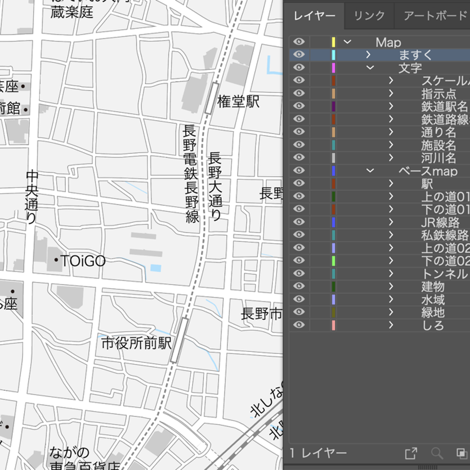Click the 中央通り street label
Image resolution: width=470 pixels, height=470 pixels.
(x=32, y=197)
